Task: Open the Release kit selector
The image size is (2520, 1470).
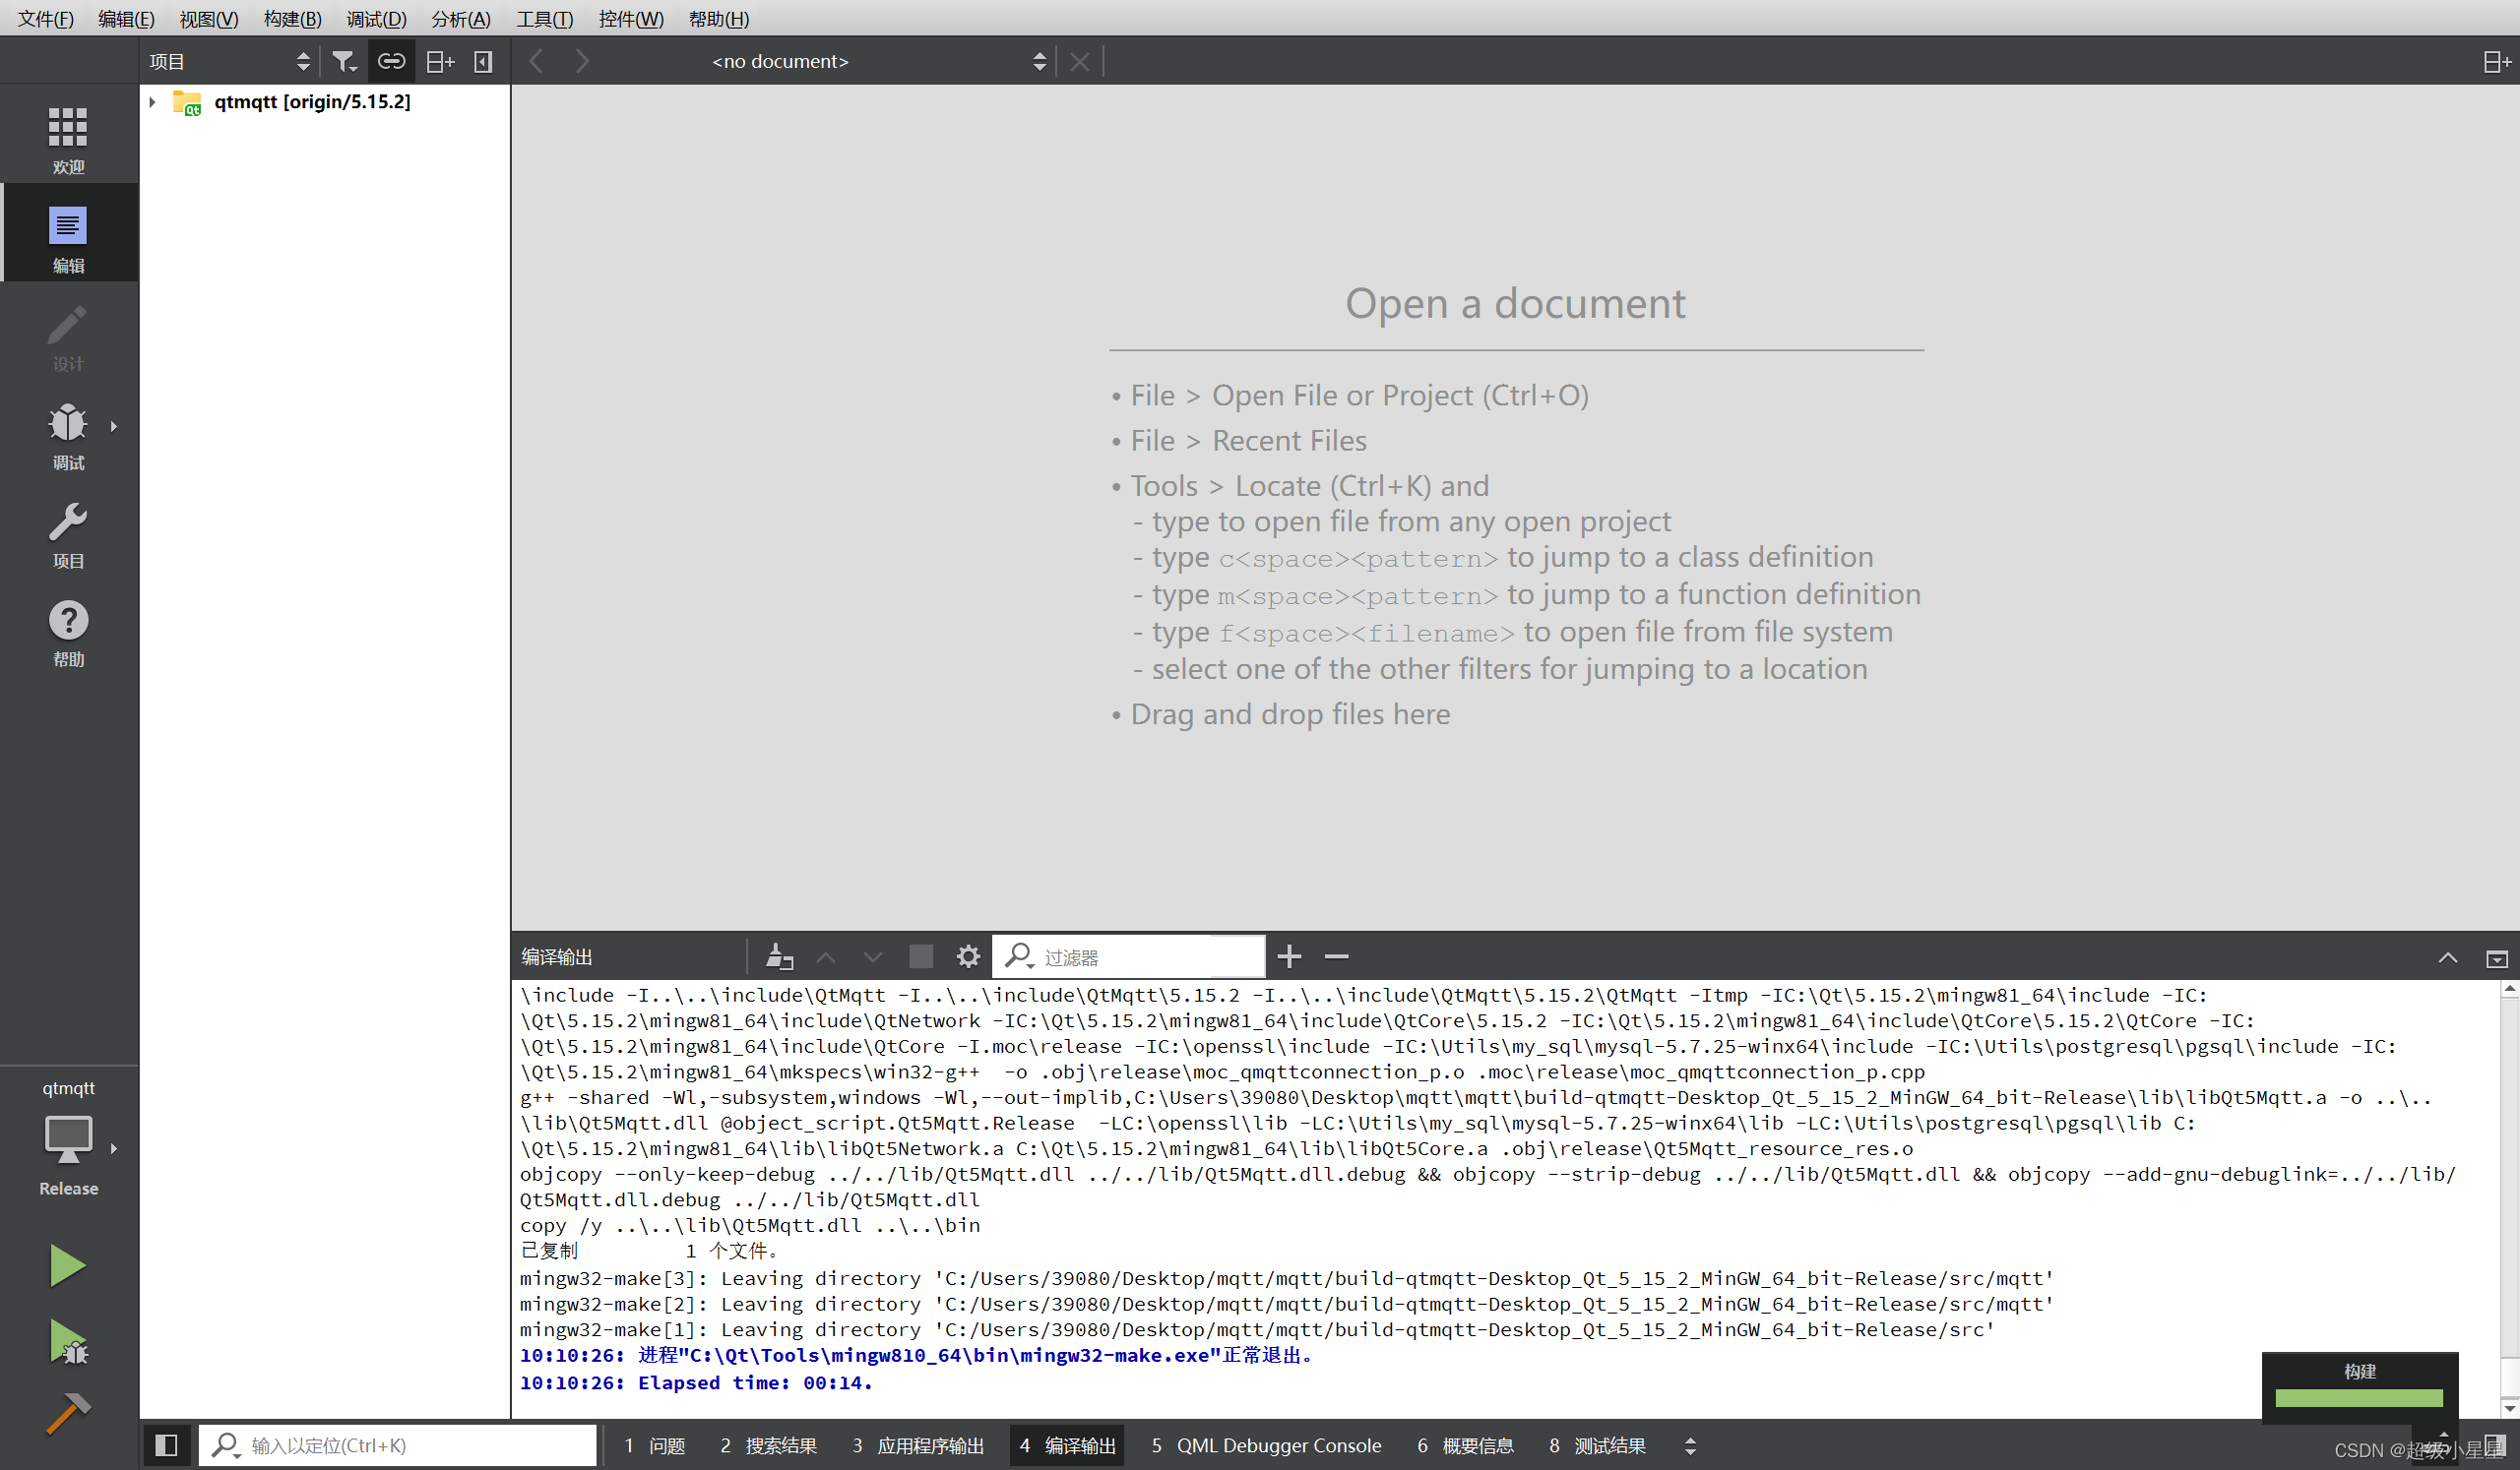Action: coord(67,1149)
